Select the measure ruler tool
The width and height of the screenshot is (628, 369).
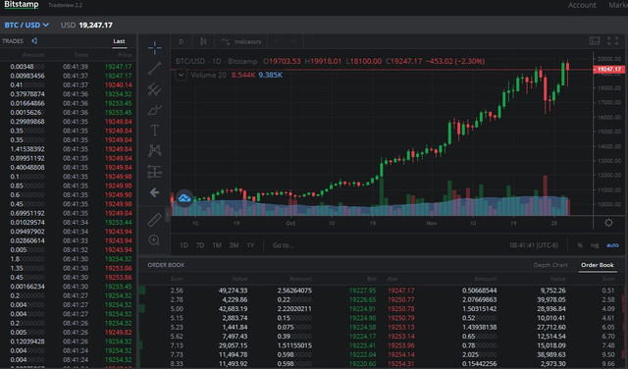click(154, 220)
